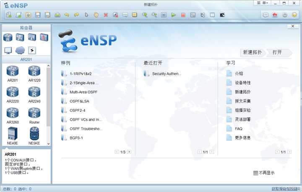Pick the AR1220 router model
302x192 pixels.
click(34, 74)
